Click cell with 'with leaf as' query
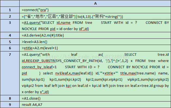 [x=95, y=73]
